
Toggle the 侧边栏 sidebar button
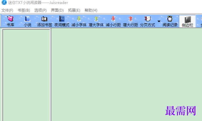[x=187, y=21]
